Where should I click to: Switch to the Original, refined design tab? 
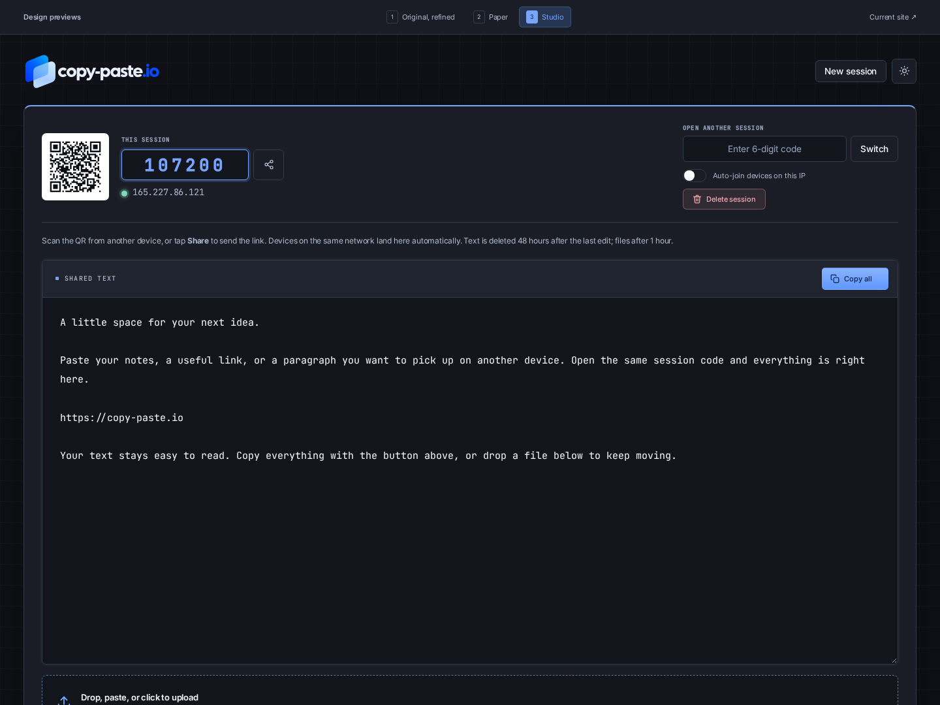pyautogui.click(x=421, y=17)
